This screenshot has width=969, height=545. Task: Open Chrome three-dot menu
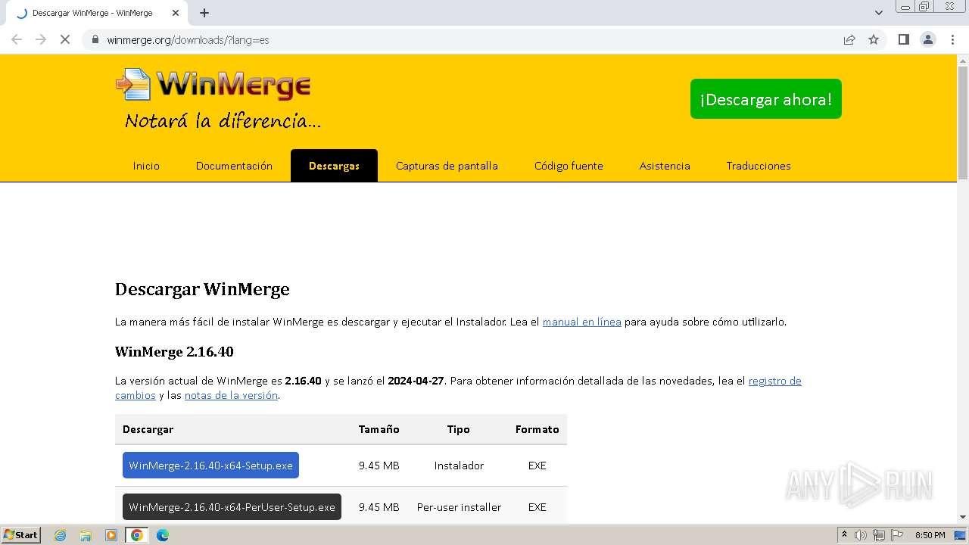[952, 39]
